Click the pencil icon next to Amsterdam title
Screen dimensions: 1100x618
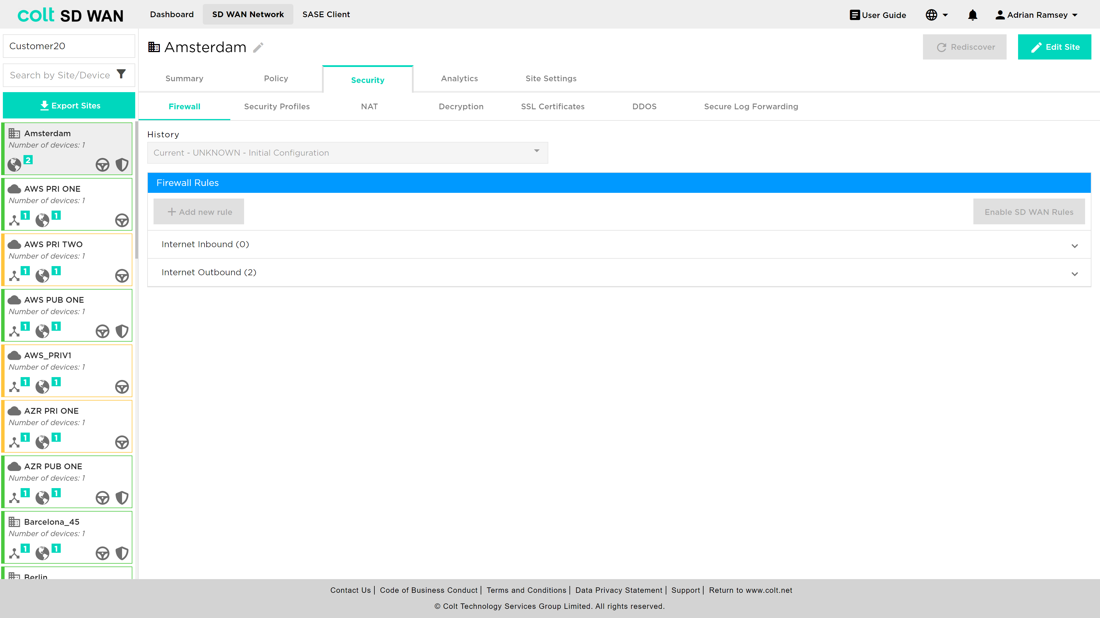coord(258,47)
